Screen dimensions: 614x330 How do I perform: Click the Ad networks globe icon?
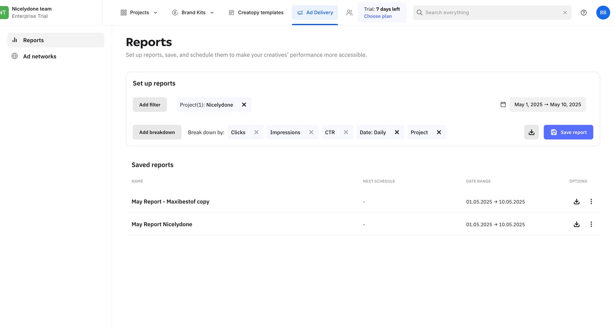click(15, 56)
